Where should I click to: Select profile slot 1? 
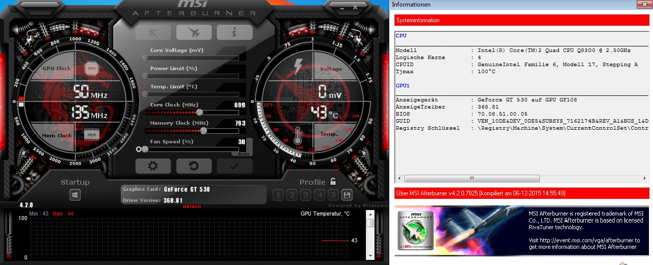click(x=278, y=195)
